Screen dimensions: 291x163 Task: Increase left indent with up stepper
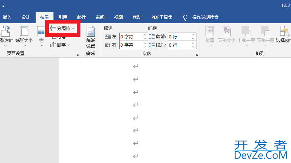(145, 35)
